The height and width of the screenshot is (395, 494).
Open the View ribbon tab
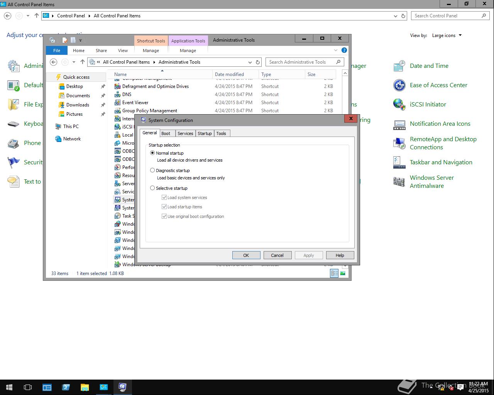coord(123,51)
